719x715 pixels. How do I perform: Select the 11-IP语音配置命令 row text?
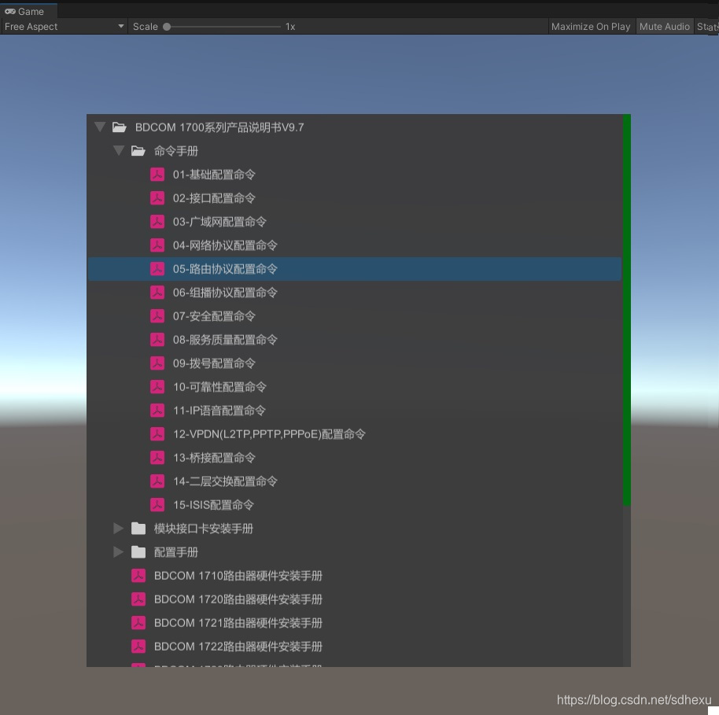[x=219, y=411]
